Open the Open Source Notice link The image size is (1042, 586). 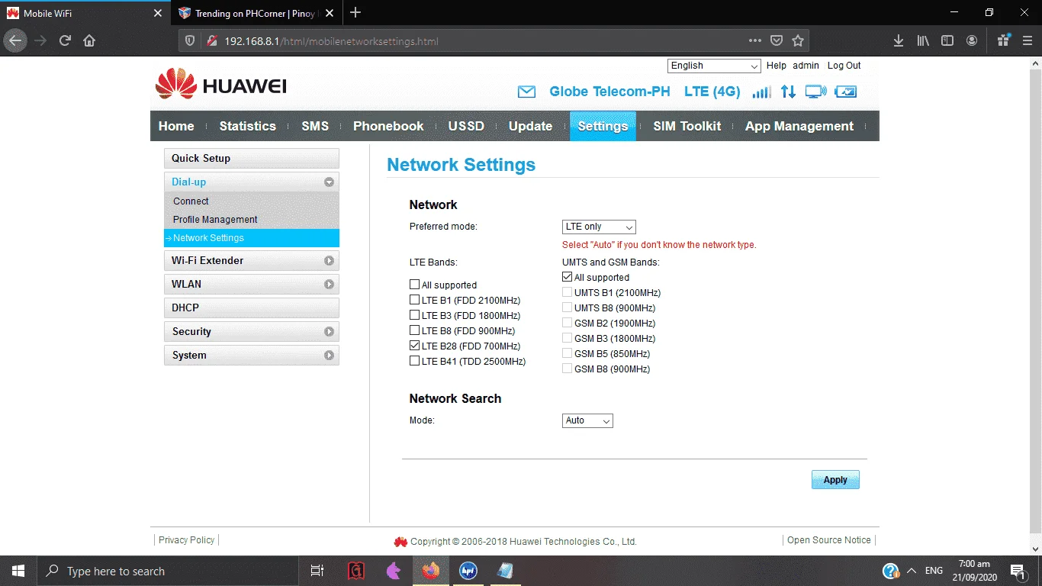[x=829, y=539]
